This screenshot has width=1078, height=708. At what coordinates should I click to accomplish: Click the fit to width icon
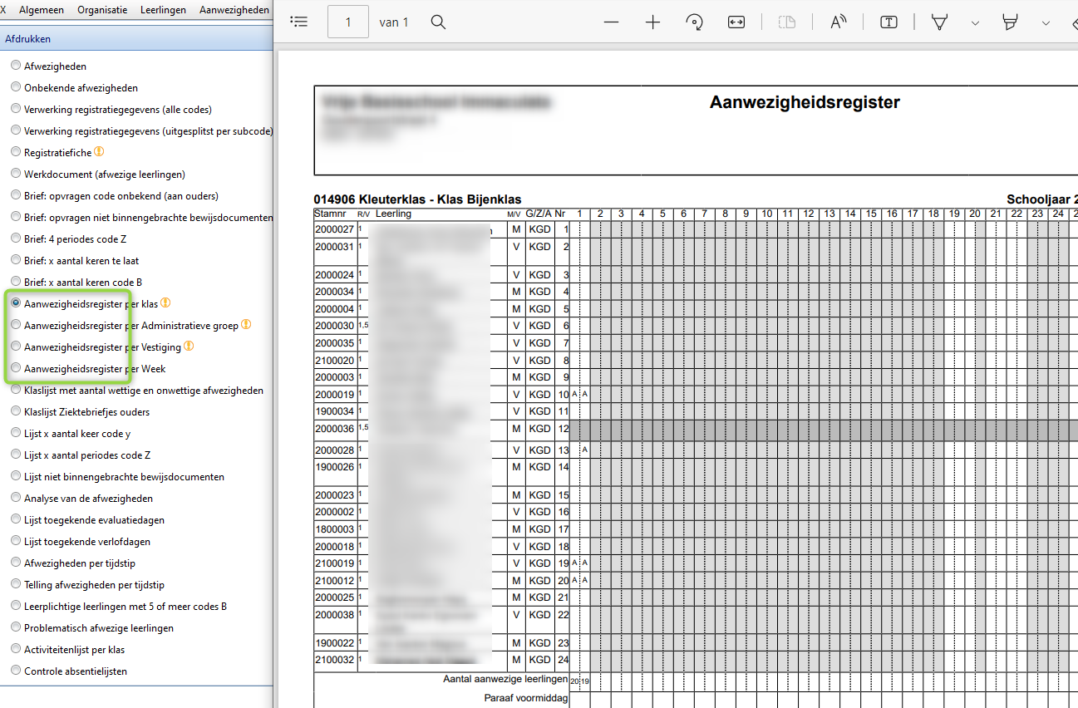coord(736,22)
